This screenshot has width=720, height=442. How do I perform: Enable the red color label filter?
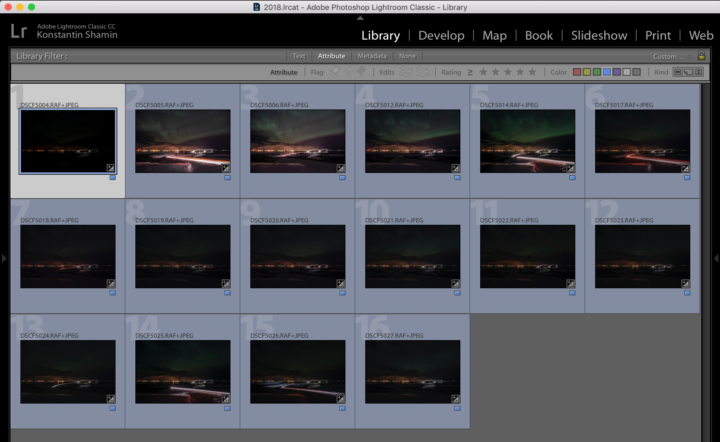point(577,72)
